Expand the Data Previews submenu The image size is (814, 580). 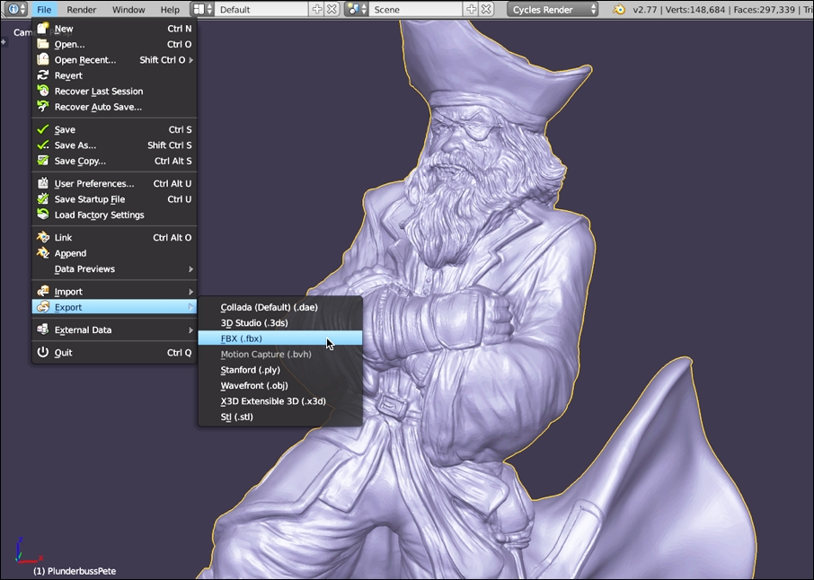(x=114, y=268)
